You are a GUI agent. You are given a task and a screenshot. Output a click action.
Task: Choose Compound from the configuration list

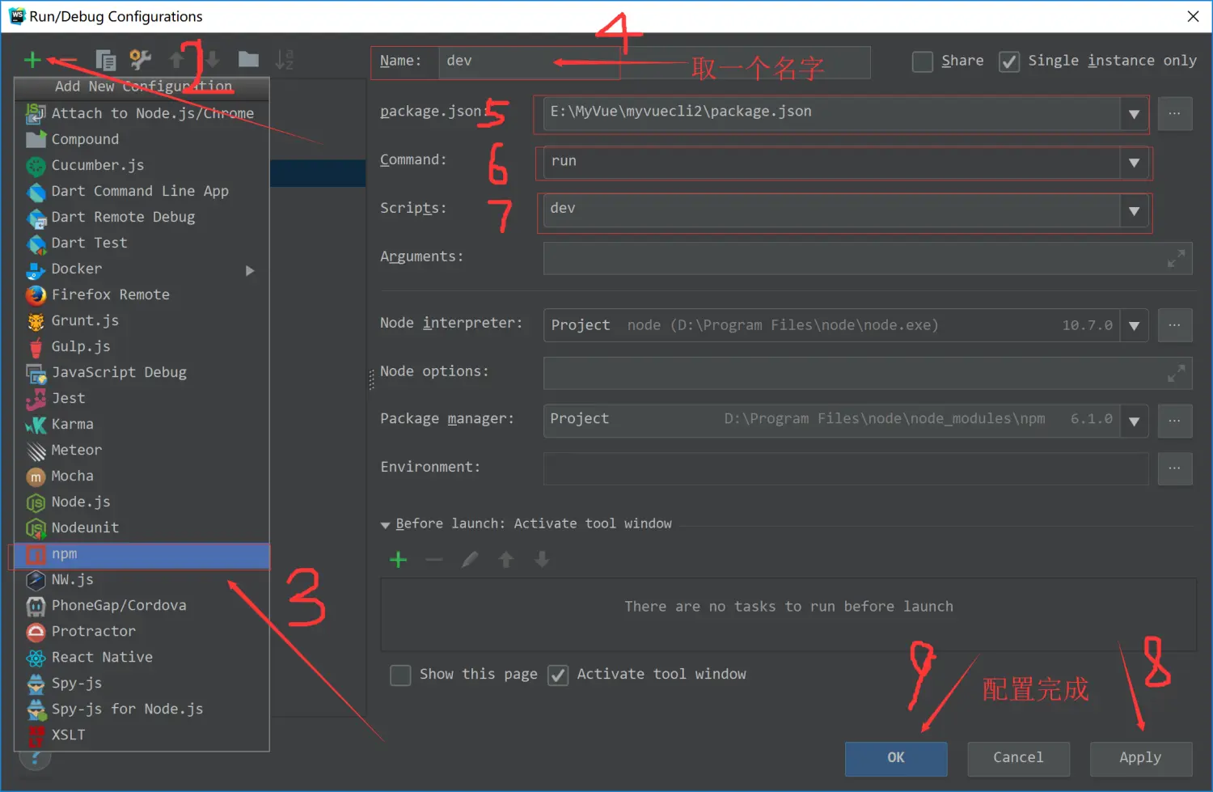[x=142, y=140]
